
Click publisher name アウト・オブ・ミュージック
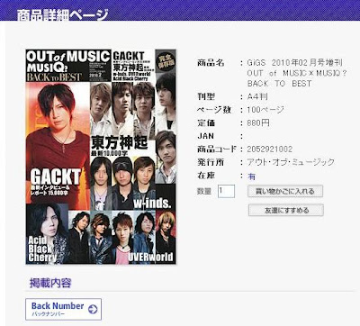point(291,162)
